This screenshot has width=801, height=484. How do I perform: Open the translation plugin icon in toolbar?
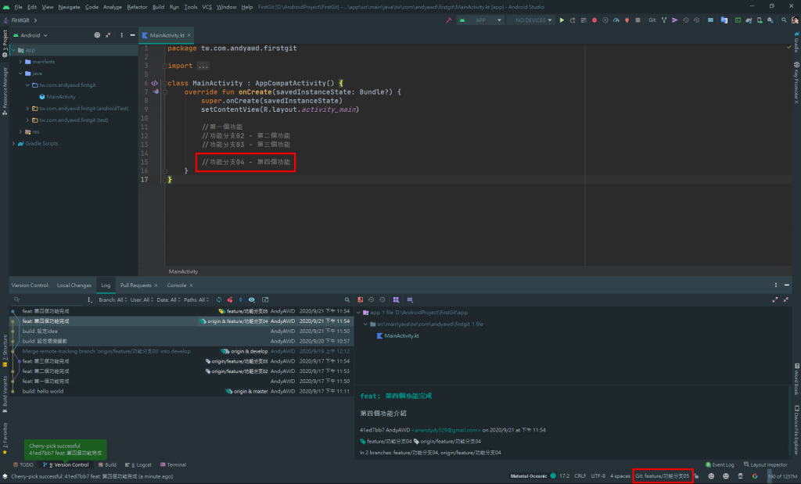click(724, 20)
